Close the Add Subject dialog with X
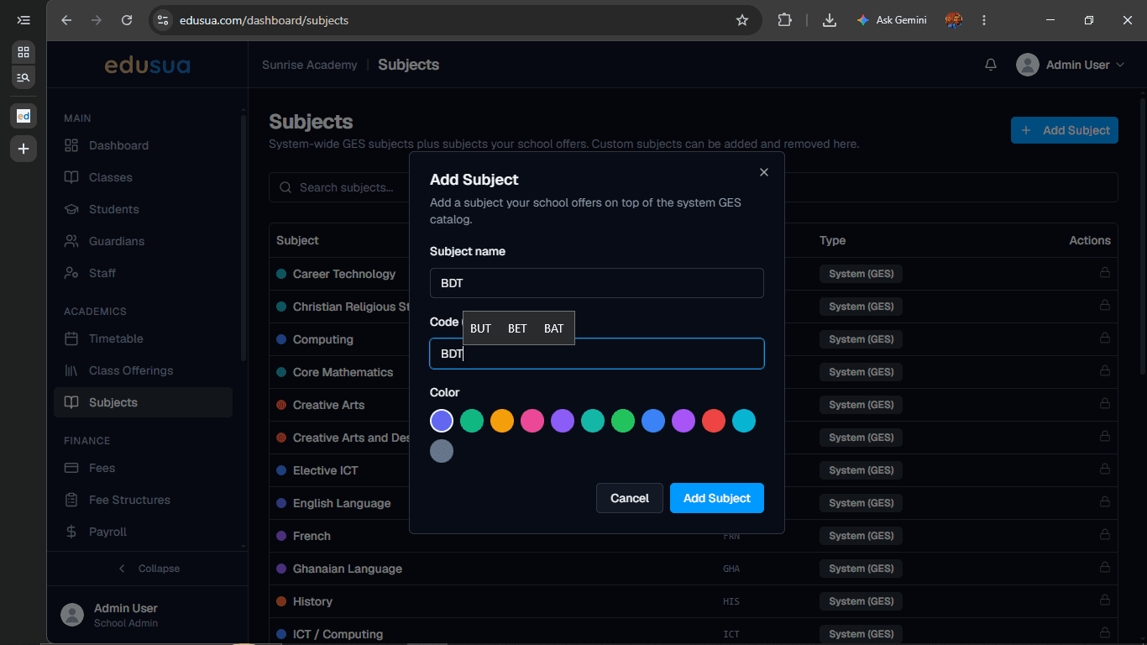This screenshot has height=645, width=1147. point(763,172)
